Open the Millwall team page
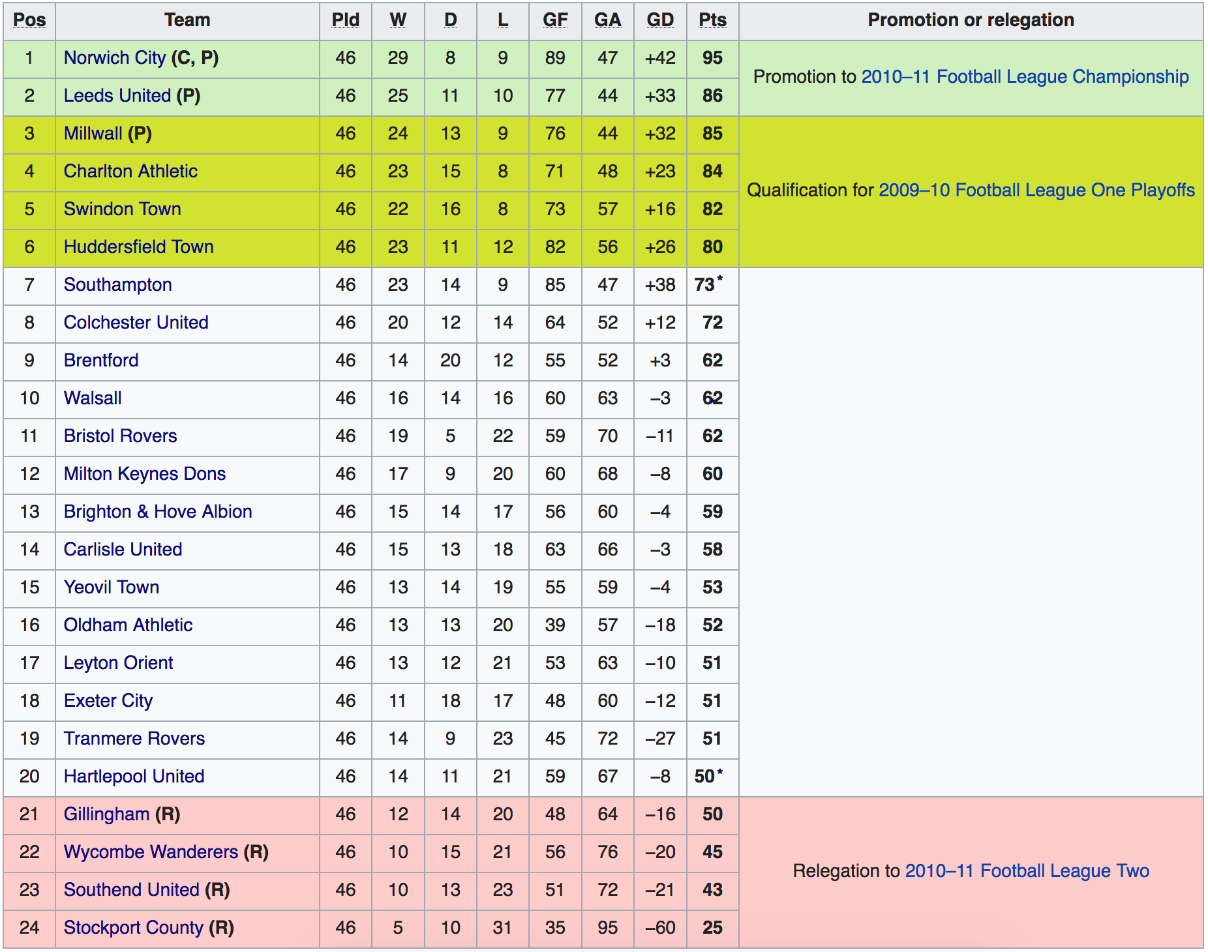The image size is (1208, 952). click(93, 134)
